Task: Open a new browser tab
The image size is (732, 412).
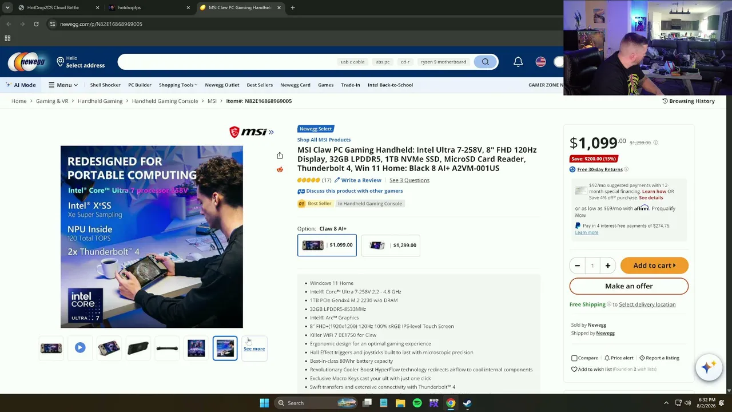Action: [x=292, y=7]
